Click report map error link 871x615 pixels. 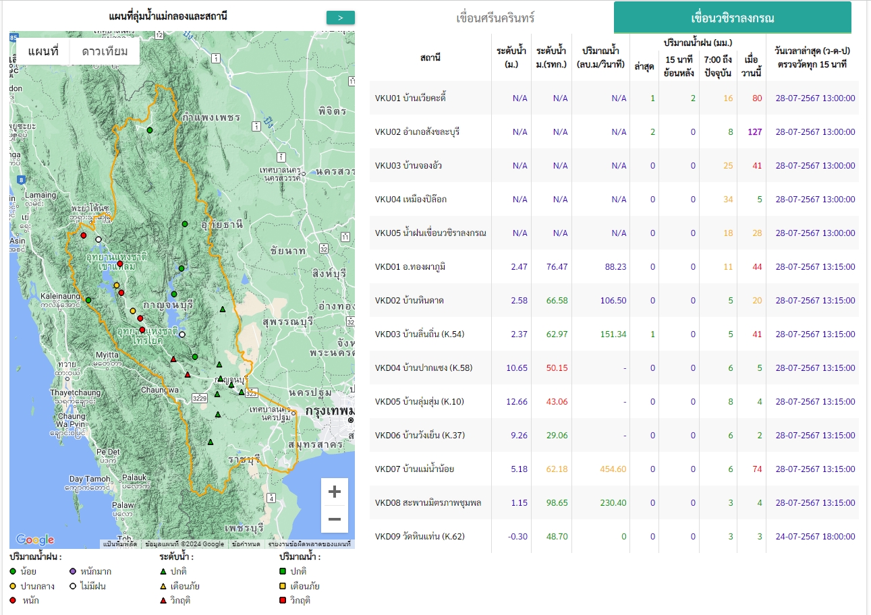(309, 544)
